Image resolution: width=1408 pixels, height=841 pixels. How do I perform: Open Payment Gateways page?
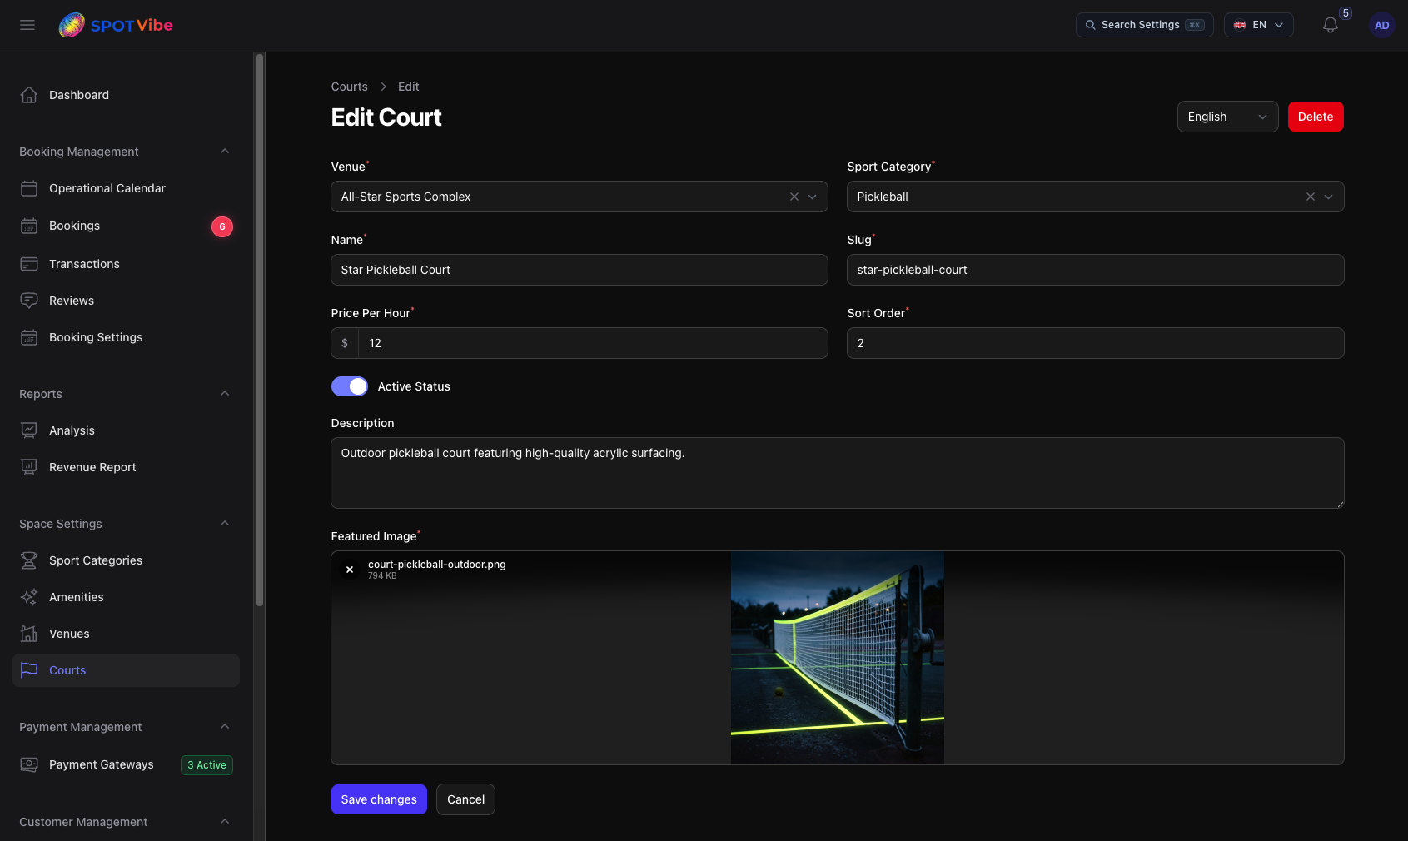pos(126,764)
